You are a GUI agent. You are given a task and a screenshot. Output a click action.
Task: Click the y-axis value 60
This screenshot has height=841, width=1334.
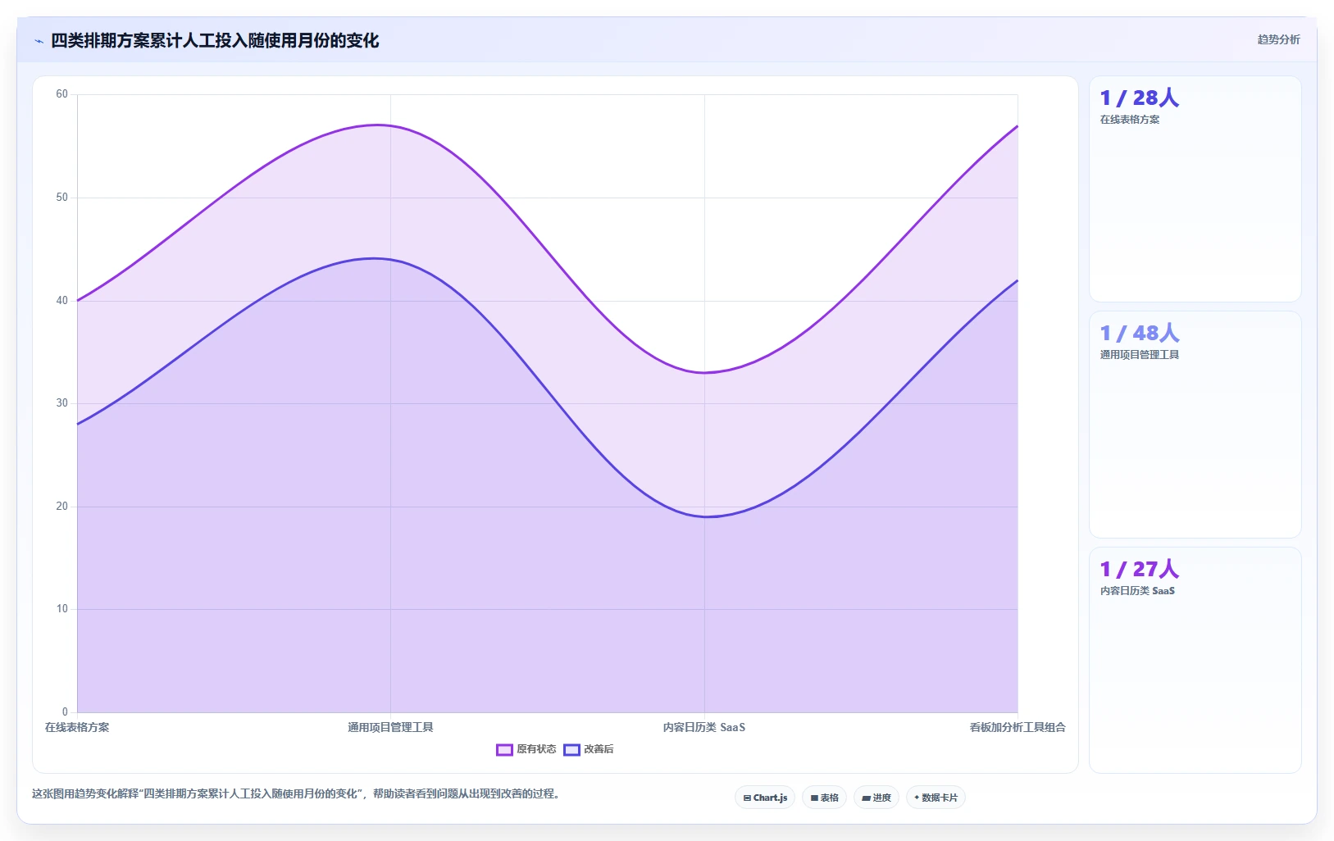tap(62, 94)
